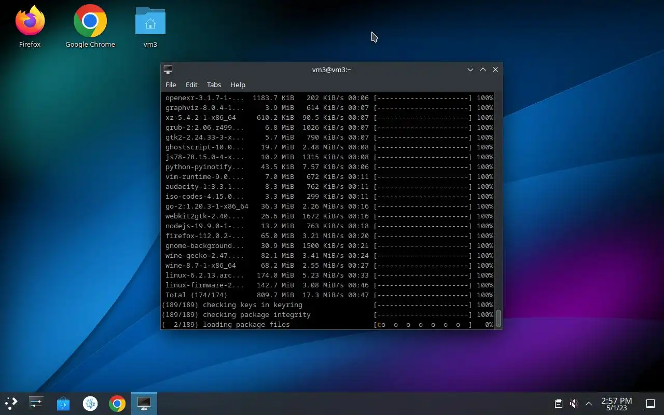Click the 'audacity-1:3.3.1...' line
The image size is (664, 415).
coord(329,187)
